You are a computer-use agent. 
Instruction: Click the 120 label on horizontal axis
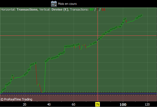coord(147,104)
